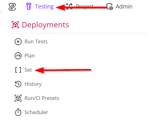This screenshot has height=127, width=157.
Task: Click the Scheduler stopwatch icon
Action: click(18, 112)
